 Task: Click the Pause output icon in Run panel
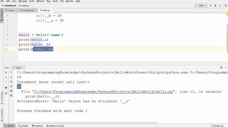tap(6, 82)
